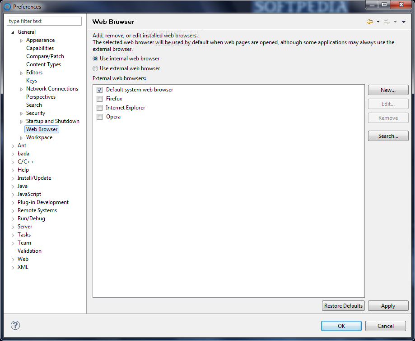The height and width of the screenshot is (341, 415).
Task: Select the Web Browser tree item
Action: pyautogui.click(x=42, y=129)
